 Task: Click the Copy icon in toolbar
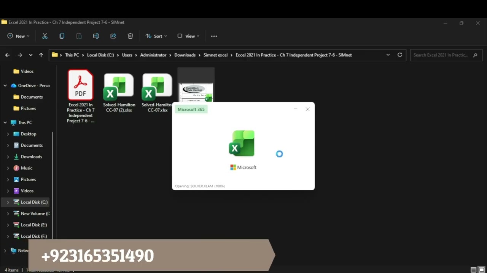tap(62, 36)
